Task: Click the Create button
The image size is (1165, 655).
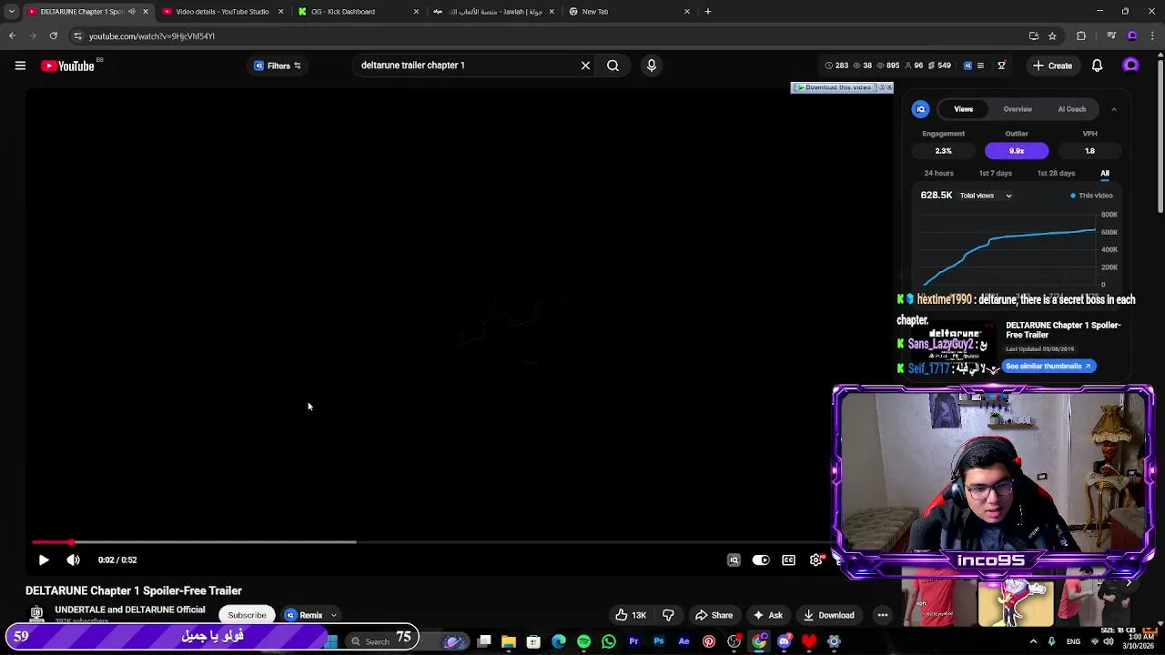Action: (x=1052, y=65)
